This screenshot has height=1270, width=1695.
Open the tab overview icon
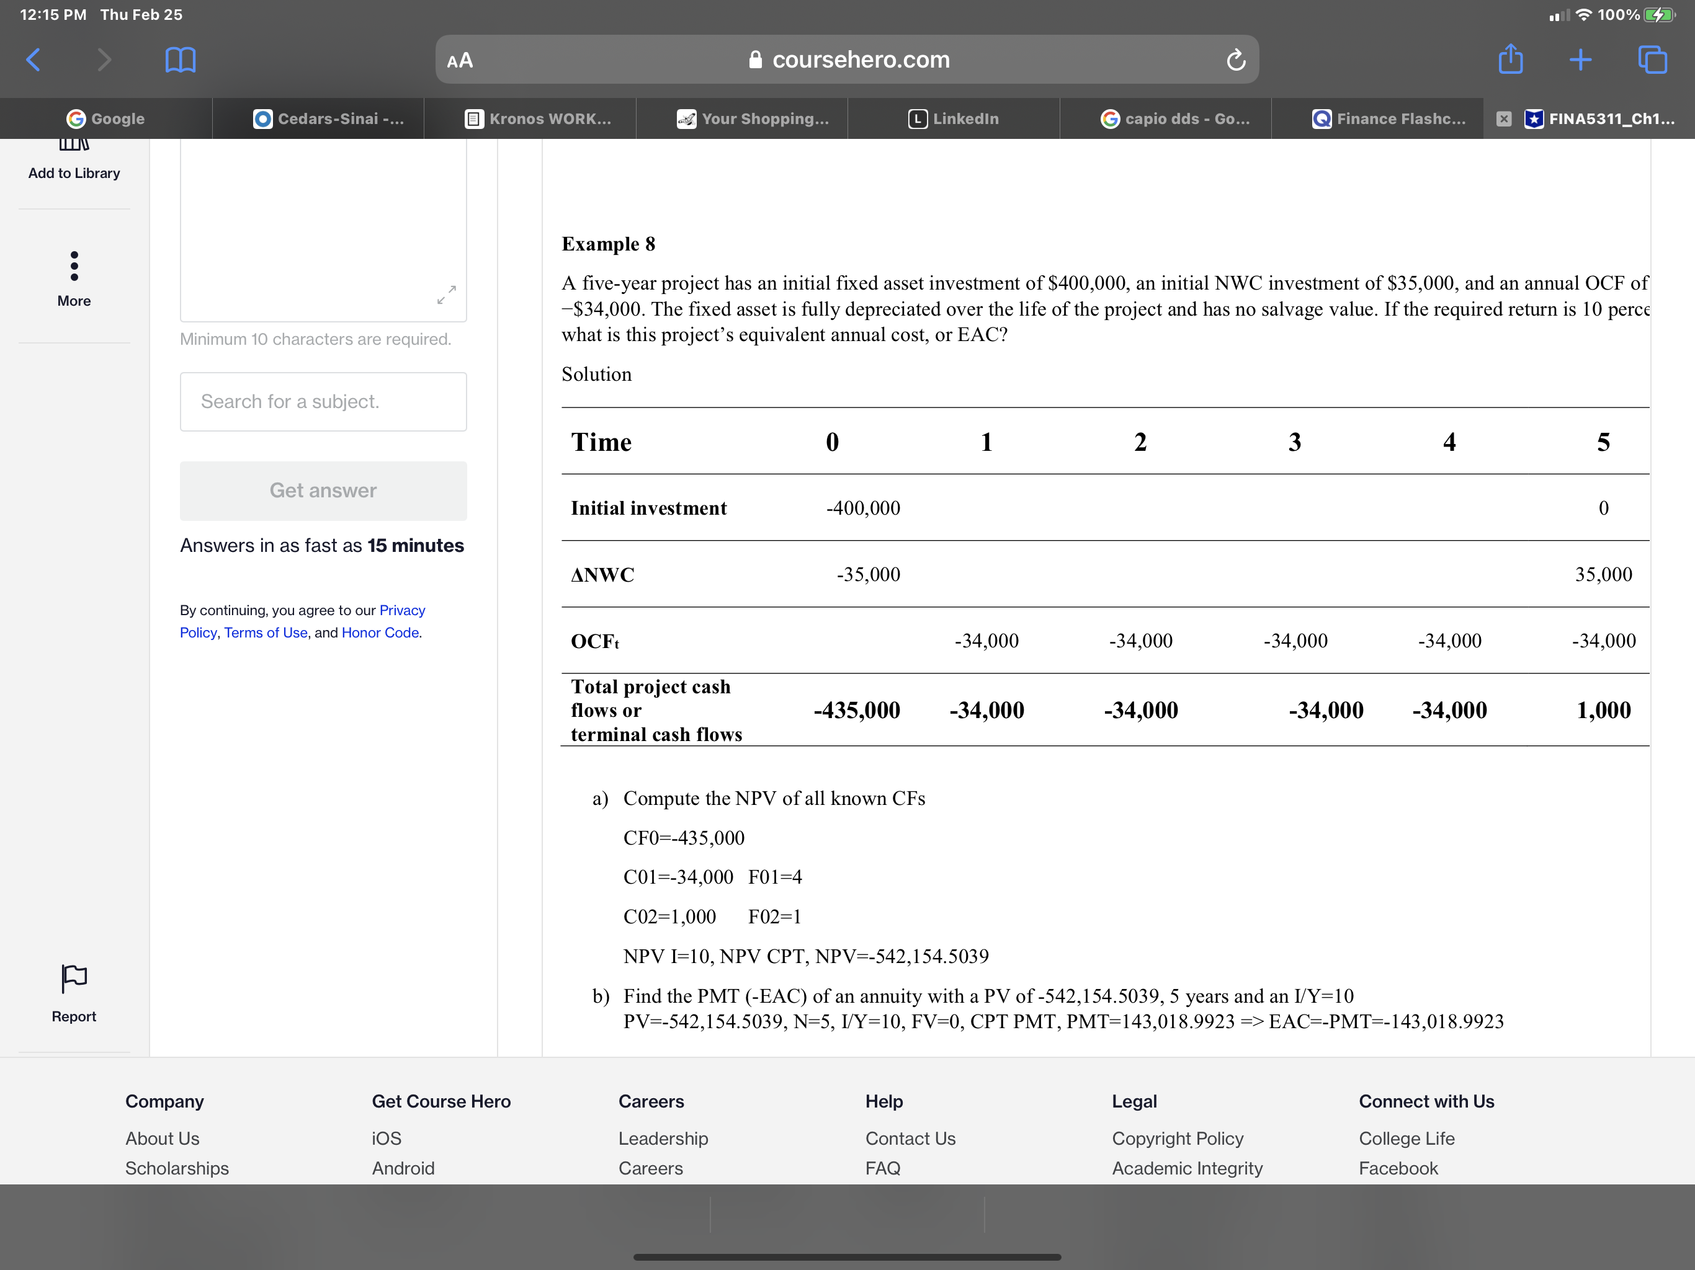(x=1652, y=60)
